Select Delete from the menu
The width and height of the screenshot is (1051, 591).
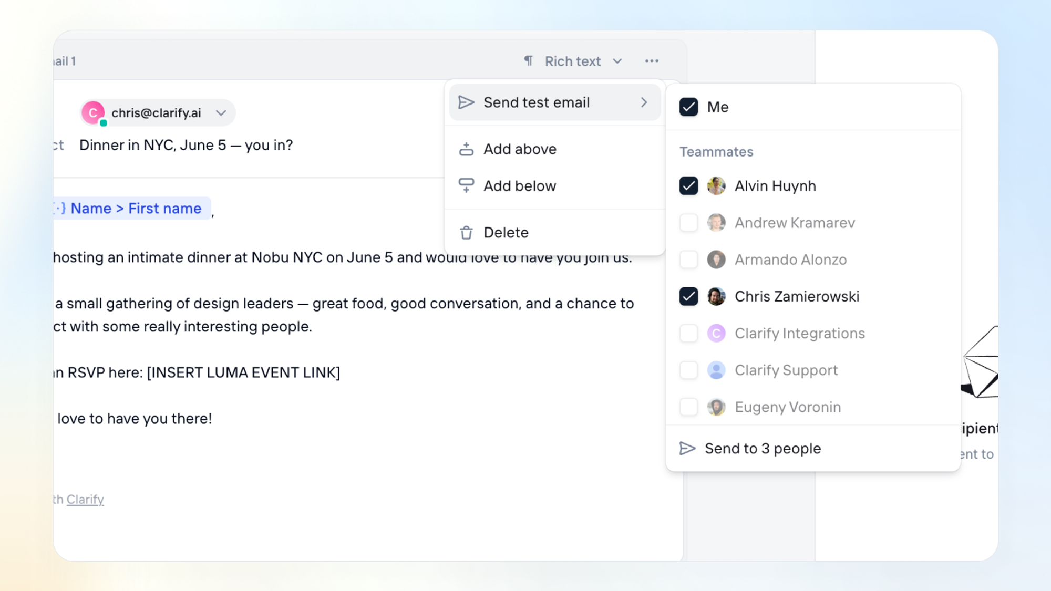click(x=554, y=232)
